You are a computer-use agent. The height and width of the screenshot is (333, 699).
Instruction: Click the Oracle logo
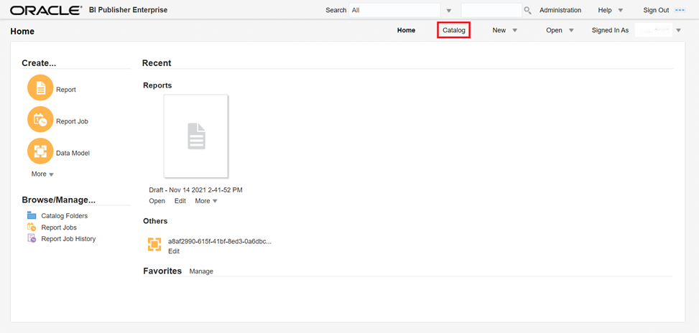point(47,10)
